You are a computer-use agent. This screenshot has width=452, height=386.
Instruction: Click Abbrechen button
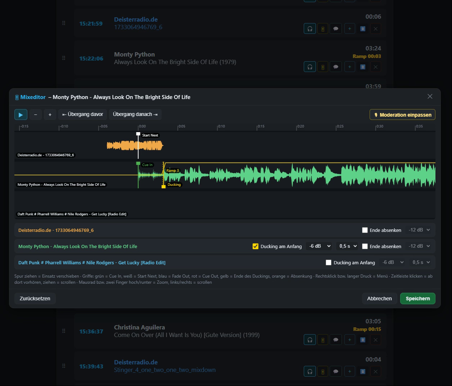tap(379, 299)
